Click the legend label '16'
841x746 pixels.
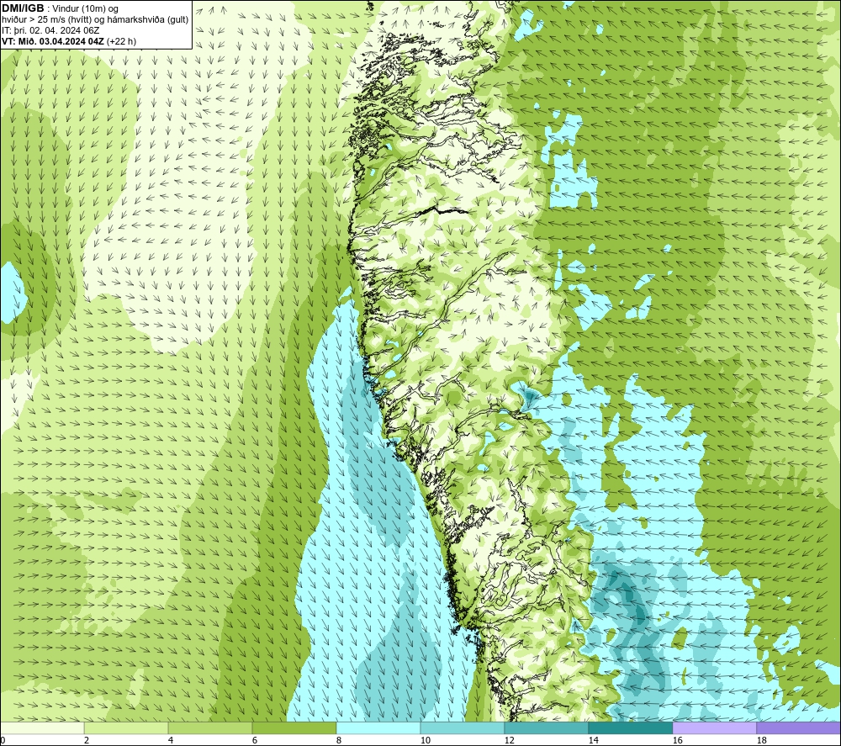pyautogui.click(x=677, y=741)
